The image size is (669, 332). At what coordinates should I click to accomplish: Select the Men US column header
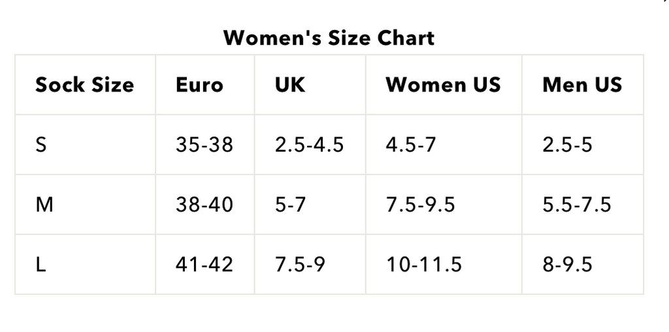(582, 85)
